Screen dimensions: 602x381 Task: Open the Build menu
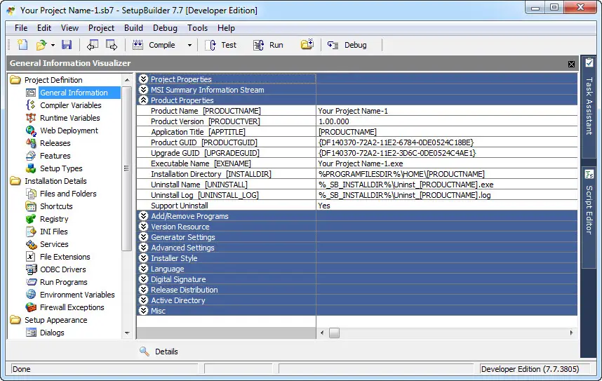click(x=133, y=28)
